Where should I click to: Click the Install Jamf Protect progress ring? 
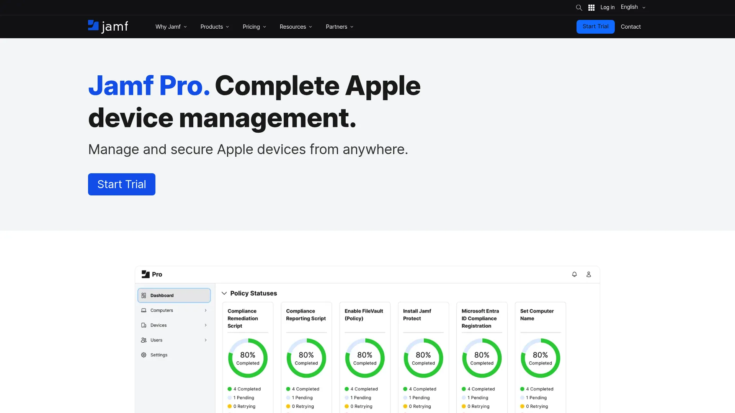[423, 358]
